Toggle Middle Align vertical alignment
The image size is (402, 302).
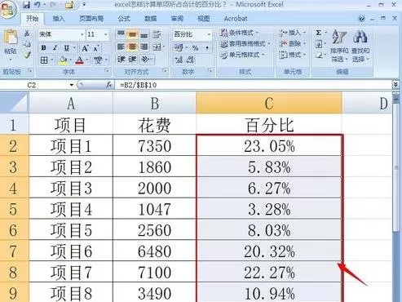point(132,34)
